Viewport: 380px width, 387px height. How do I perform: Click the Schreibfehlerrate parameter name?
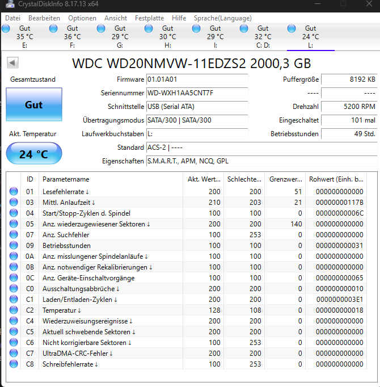pyautogui.click(x=70, y=364)
